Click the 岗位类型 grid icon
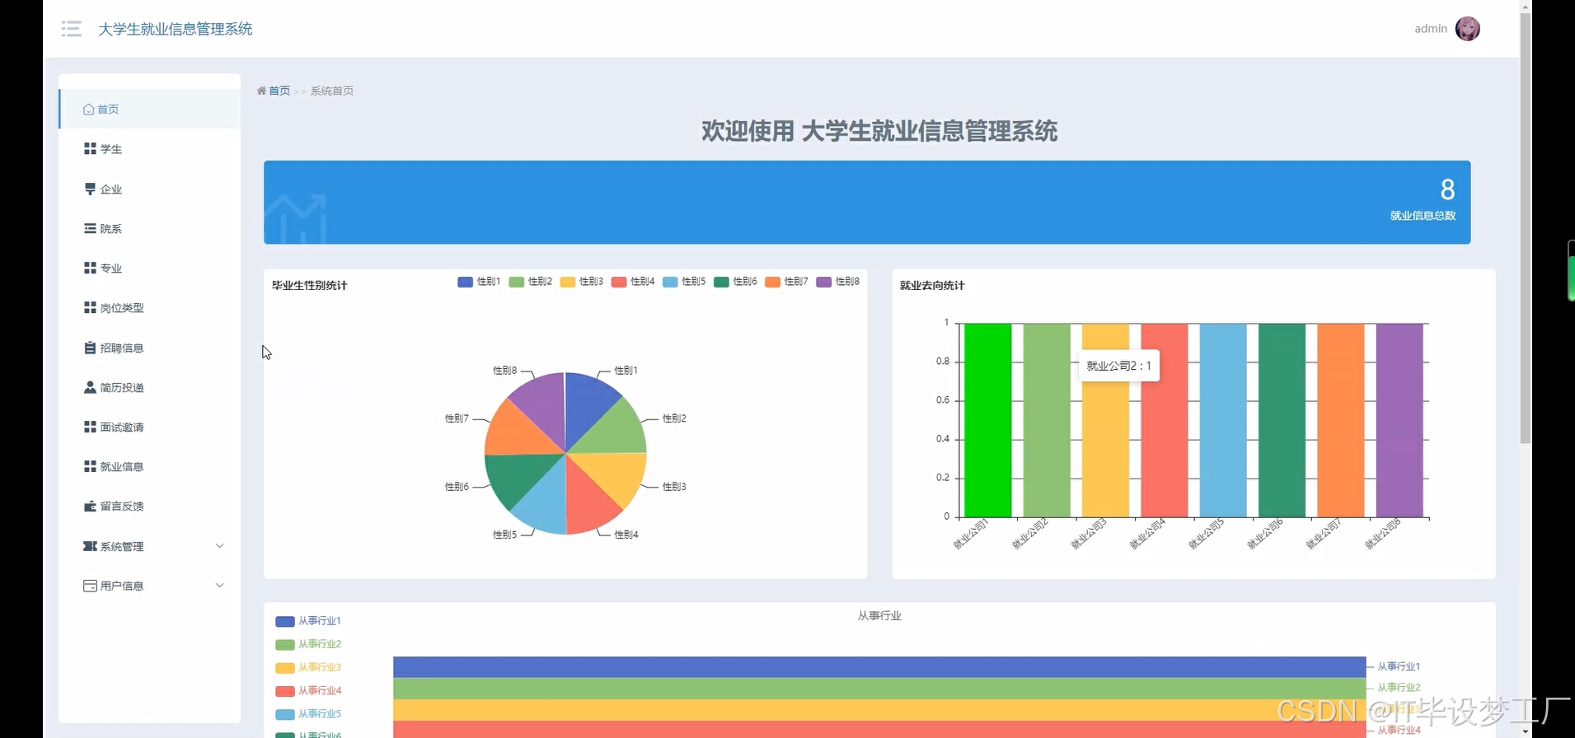The image size is (1575, 738). (90, 307)
